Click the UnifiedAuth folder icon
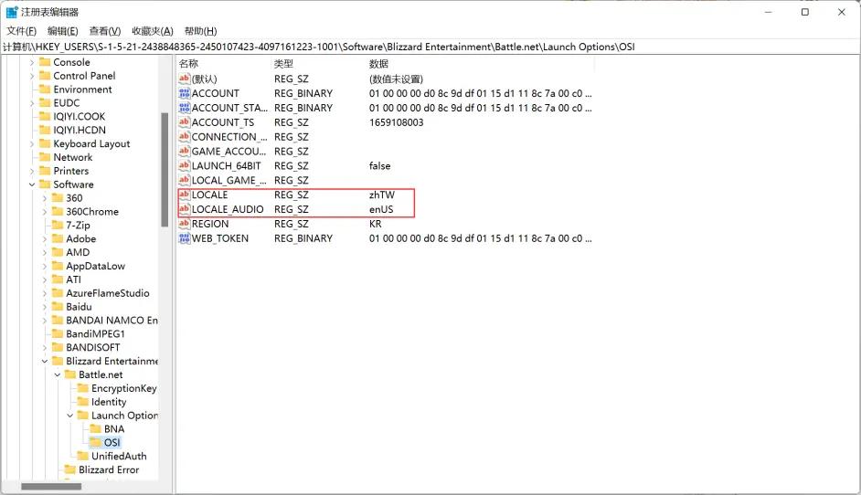 82,456
